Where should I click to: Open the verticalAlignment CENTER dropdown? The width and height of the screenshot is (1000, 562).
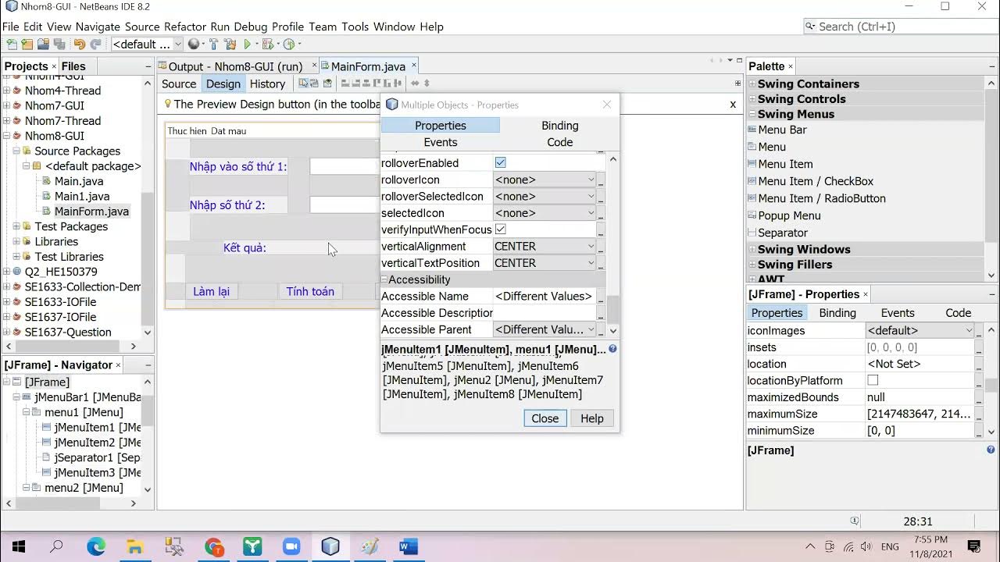coord(545,246)
